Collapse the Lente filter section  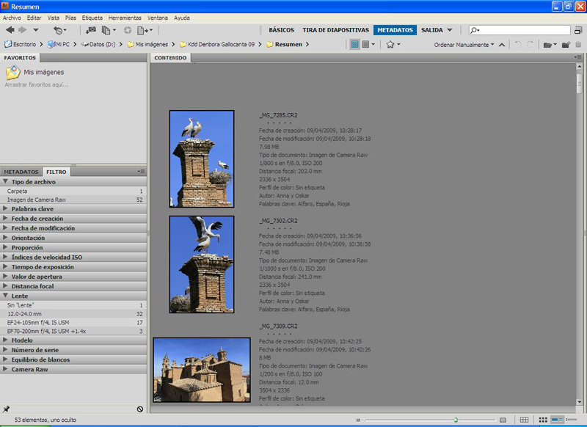5,296
